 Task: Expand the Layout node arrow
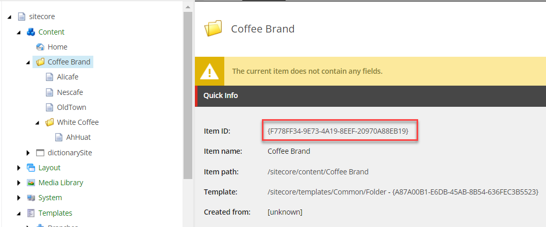19,168
